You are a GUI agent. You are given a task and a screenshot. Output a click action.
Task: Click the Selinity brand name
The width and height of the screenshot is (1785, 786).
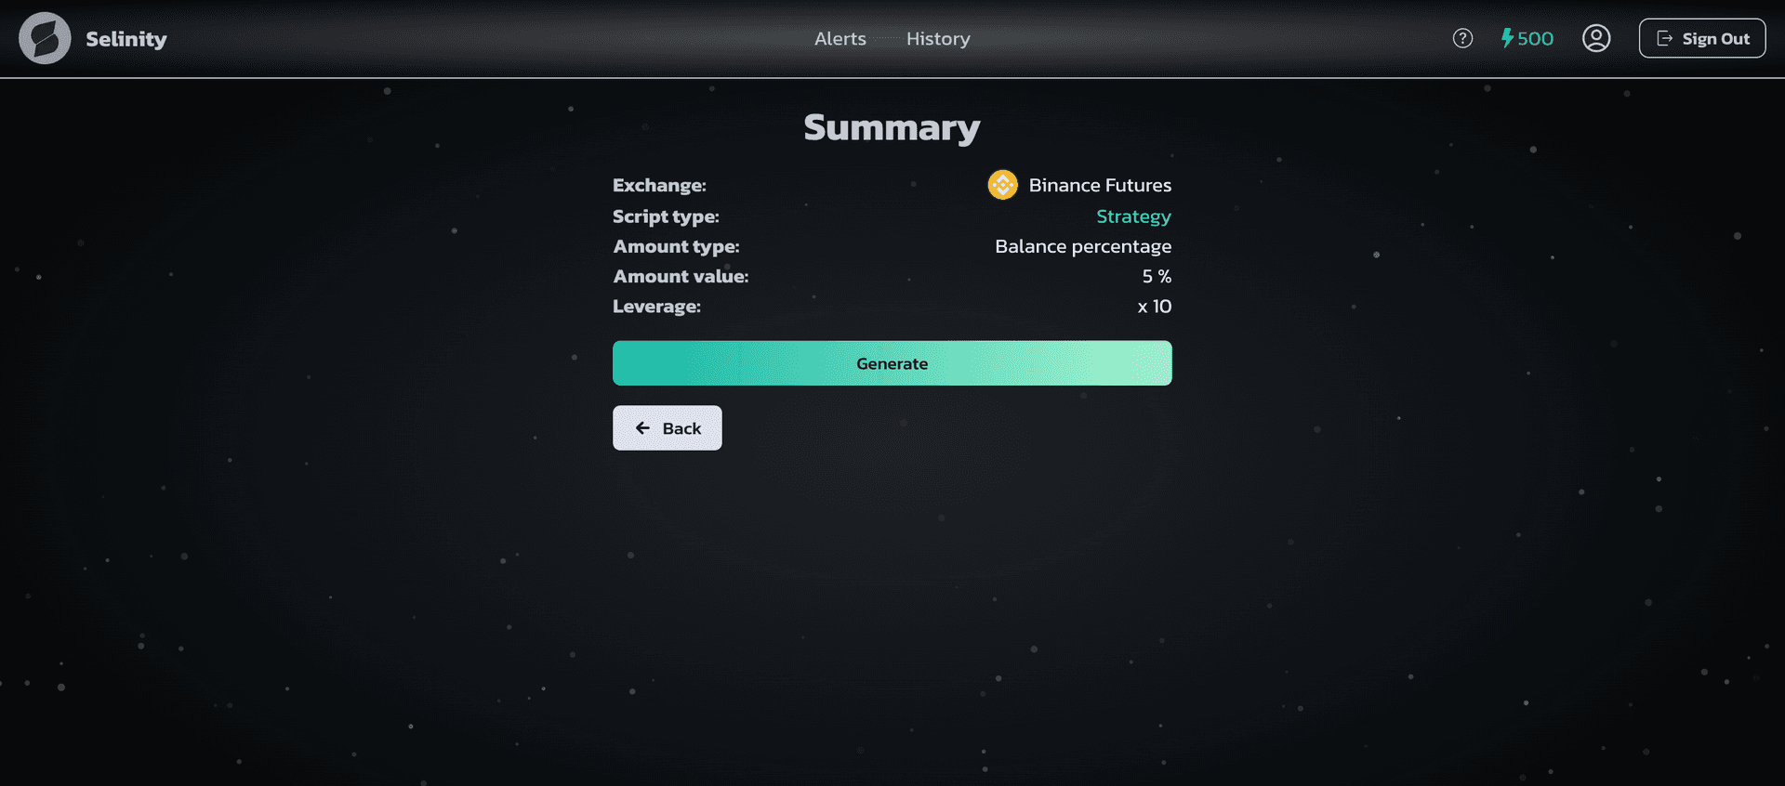pos(126,39)
